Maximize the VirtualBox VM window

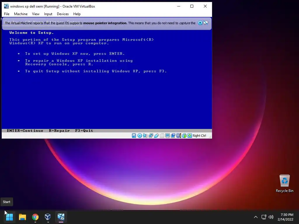pyautogui.click(x=192, y=6)
